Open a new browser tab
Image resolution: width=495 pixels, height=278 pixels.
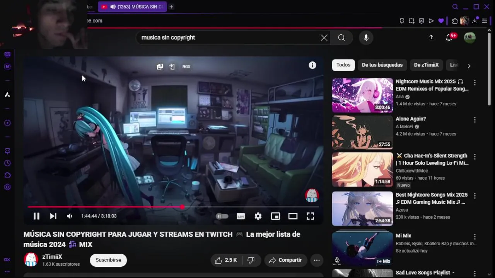pyautogui.click(x=171, y=7)
